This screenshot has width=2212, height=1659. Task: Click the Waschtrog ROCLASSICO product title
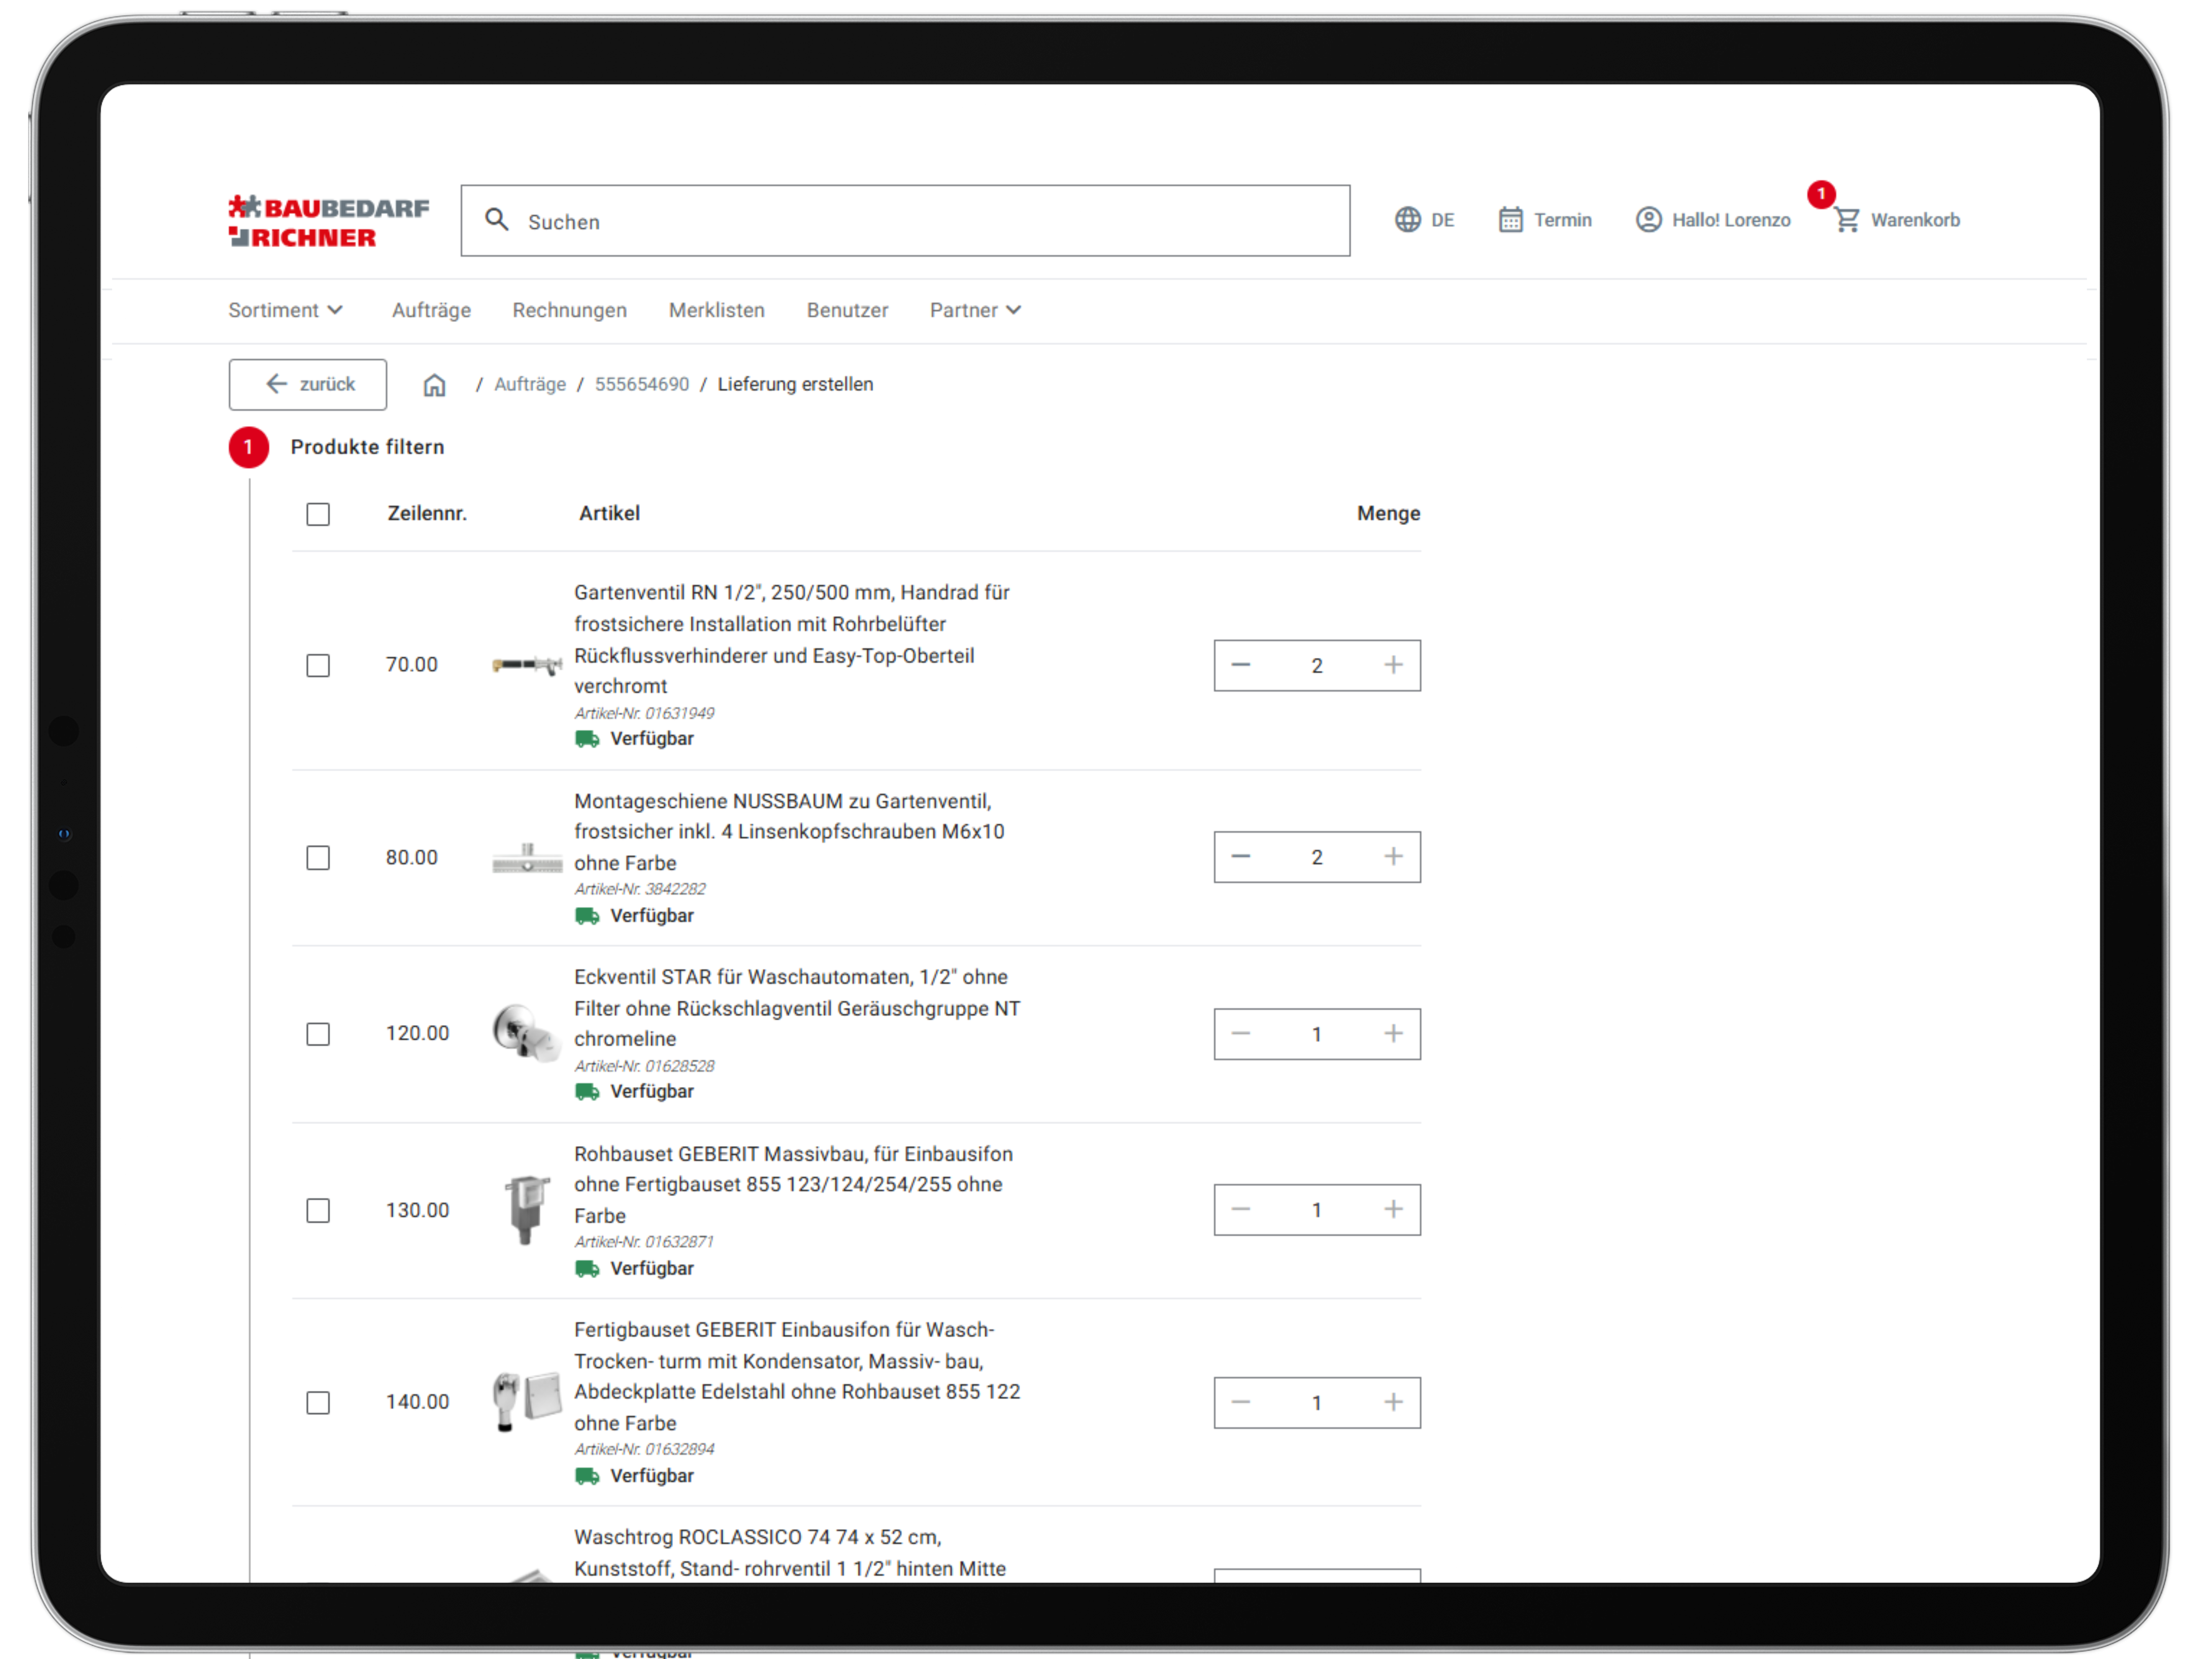point(790,1553)
